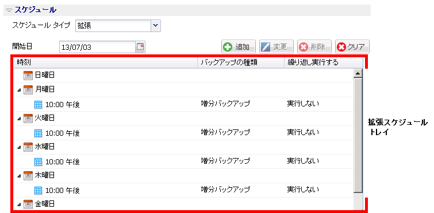Select the 火曜日 calendar icon
Screen dimensions: 434x213
(x=28, y=118)
